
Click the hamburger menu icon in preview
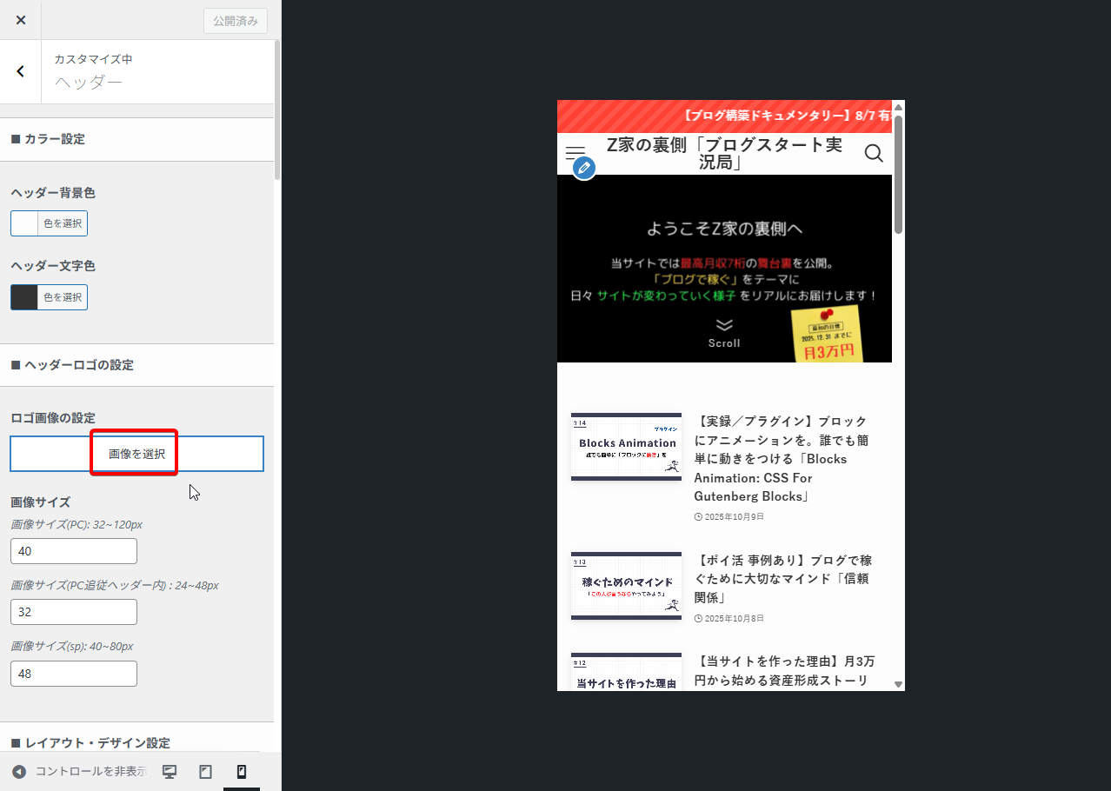click(575, 153)
